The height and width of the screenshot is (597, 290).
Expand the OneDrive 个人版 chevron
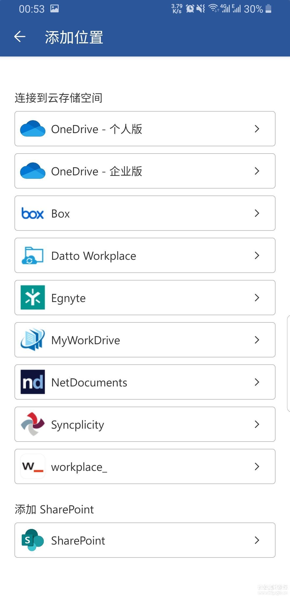(x=257, y=129)
